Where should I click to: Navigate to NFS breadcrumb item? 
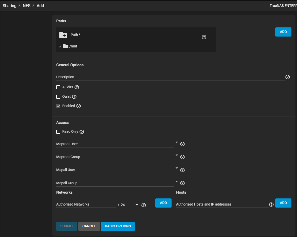click(x=27, y=6)
